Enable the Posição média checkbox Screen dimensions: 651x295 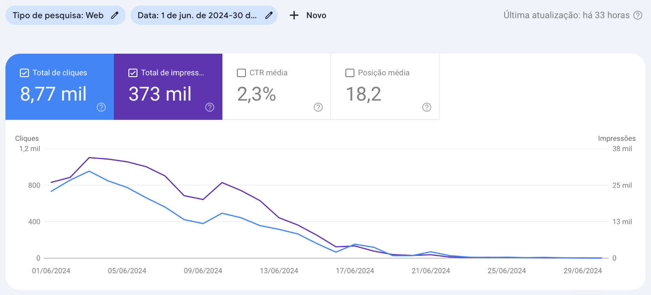[x=349, y=72]
